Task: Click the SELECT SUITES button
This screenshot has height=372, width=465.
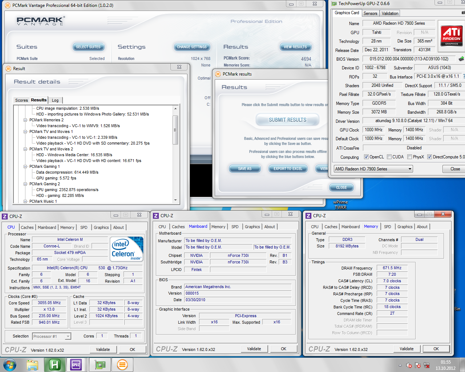Action: (88, 47)
